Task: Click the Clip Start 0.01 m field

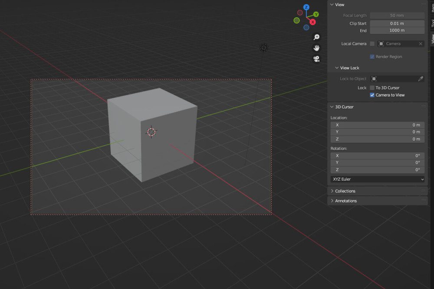Action: [x=397, y=23]
